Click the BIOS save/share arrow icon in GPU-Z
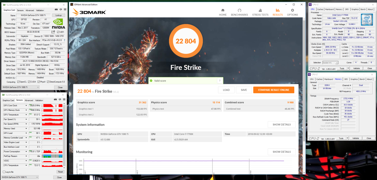 [x=53, y=32]
